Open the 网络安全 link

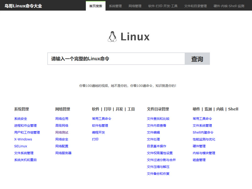(x=62, y=139)
